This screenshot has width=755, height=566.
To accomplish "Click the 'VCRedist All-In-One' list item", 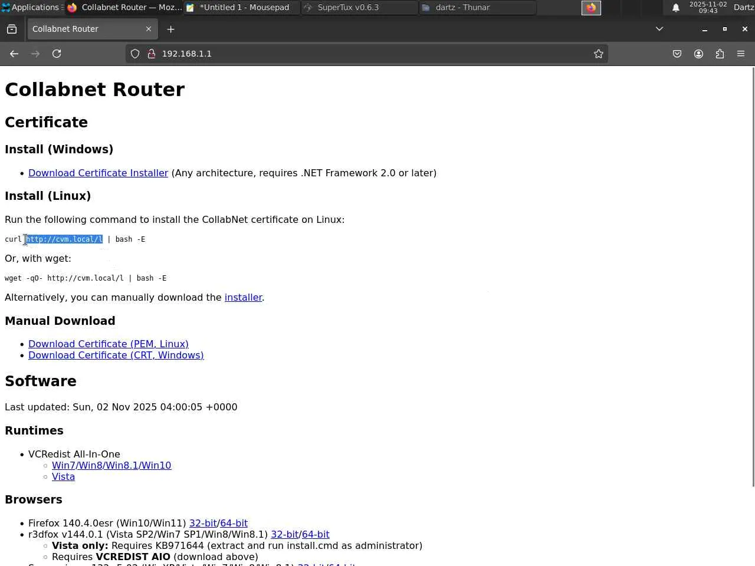I will pos(74,454).
